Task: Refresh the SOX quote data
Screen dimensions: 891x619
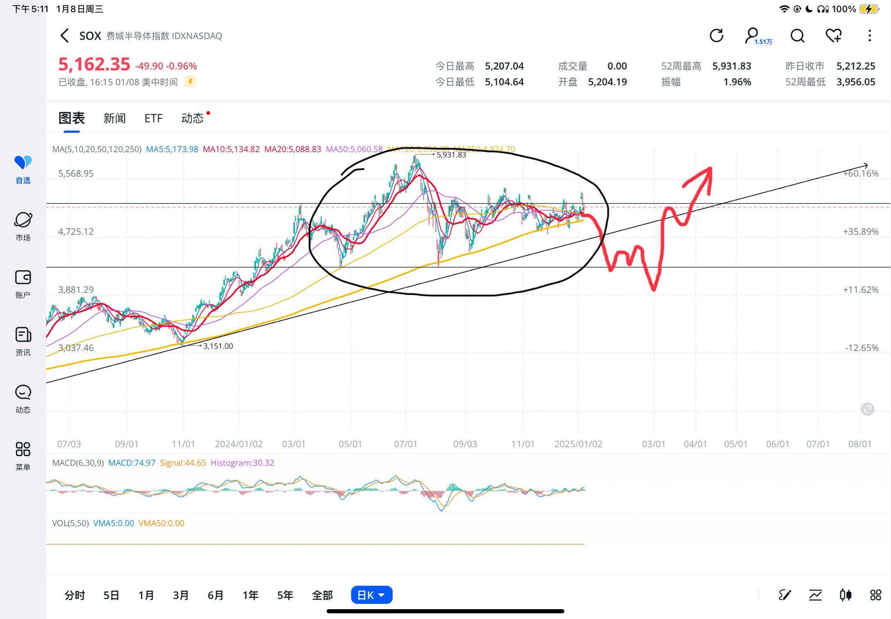Action: (x=717, y=36)
